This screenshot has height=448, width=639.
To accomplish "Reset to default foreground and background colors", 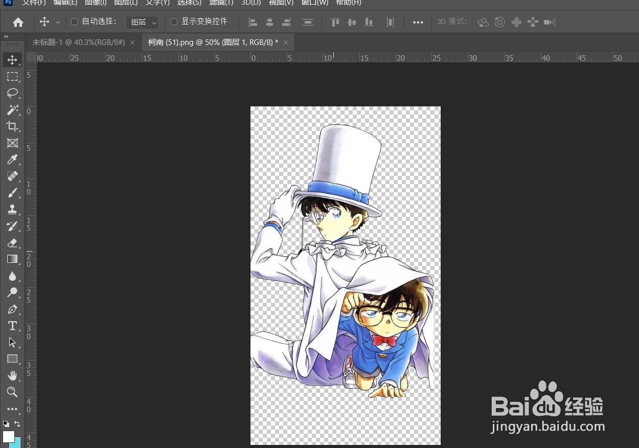I will (x=6, y=423).
